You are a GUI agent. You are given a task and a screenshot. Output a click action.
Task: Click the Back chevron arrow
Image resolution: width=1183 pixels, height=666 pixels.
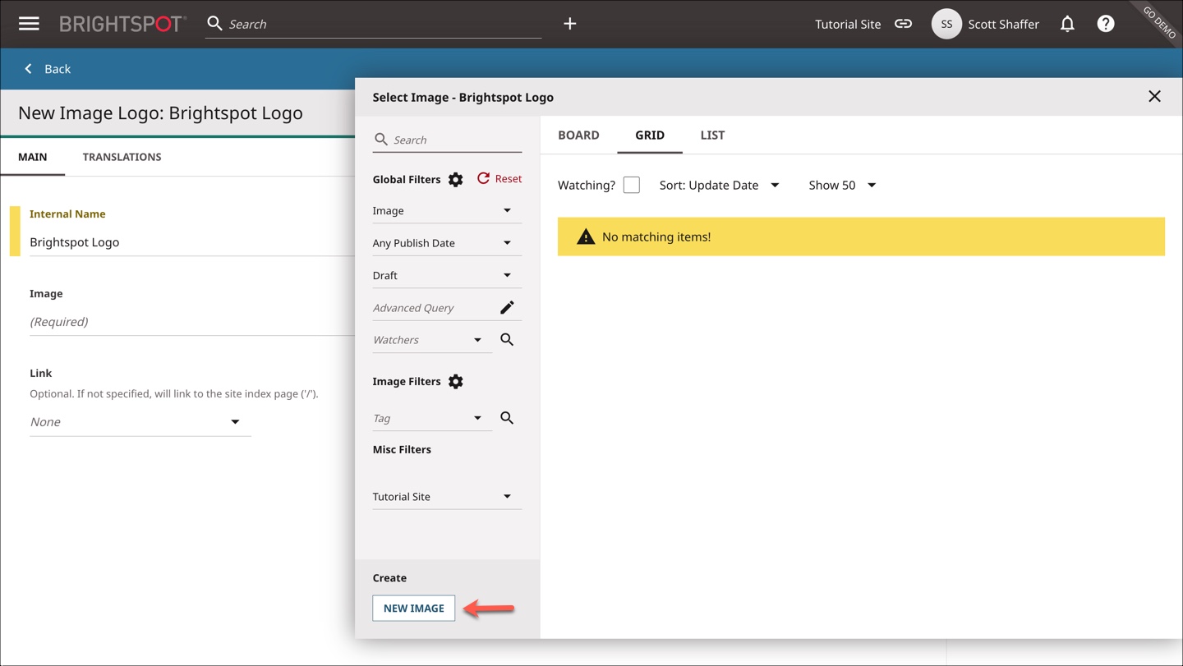coord(28,69)
